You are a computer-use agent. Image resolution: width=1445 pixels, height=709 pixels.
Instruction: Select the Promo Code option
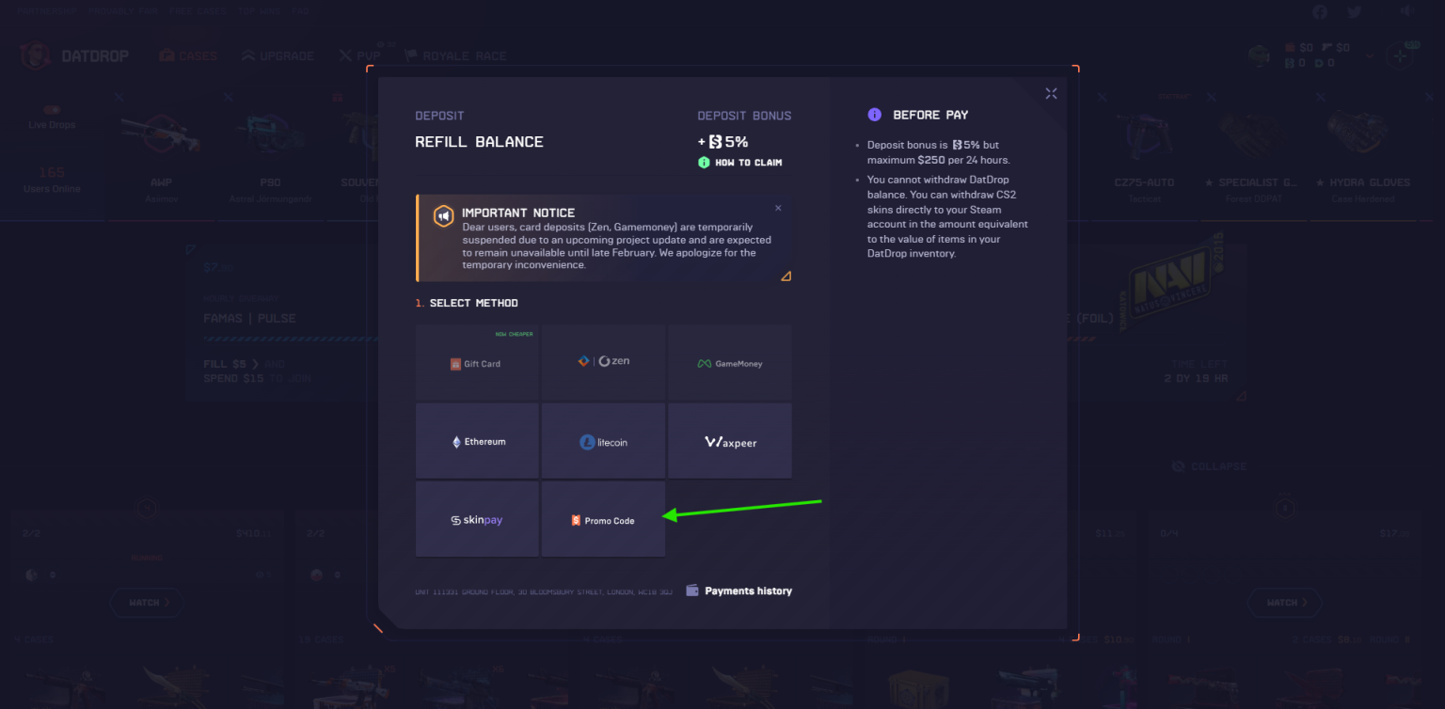point(603,518)
